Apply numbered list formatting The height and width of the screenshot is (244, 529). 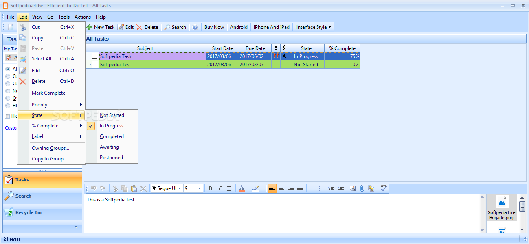point(322,188)
